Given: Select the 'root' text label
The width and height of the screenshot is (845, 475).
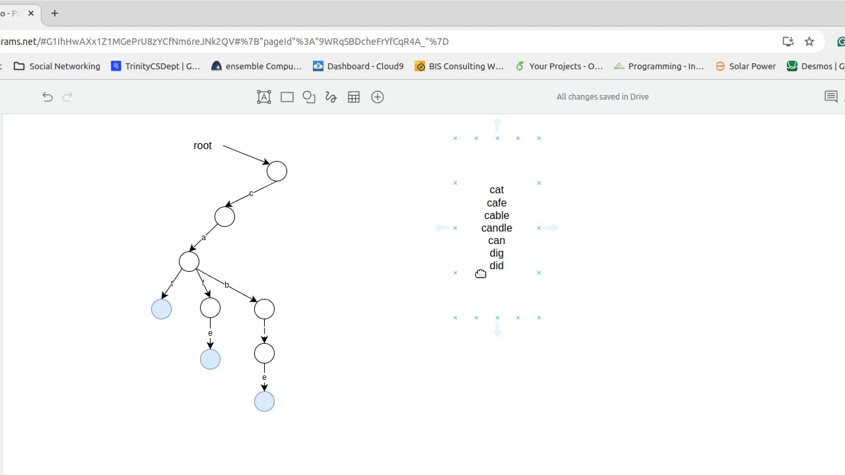Looking at the screenshot, I should (203, 146).
